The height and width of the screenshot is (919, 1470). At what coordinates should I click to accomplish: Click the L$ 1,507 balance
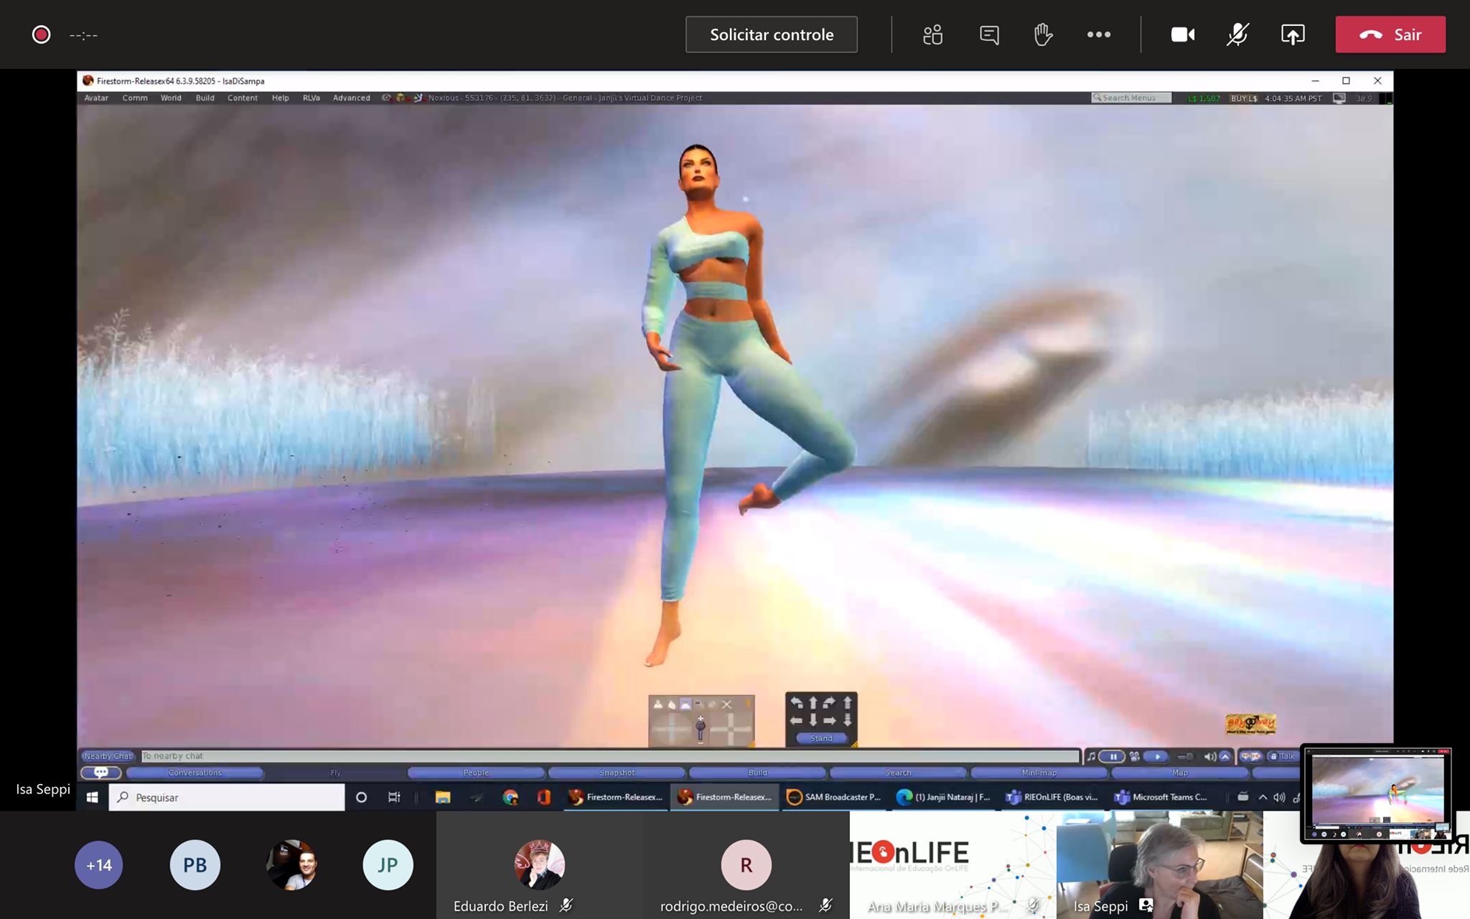1204,98
